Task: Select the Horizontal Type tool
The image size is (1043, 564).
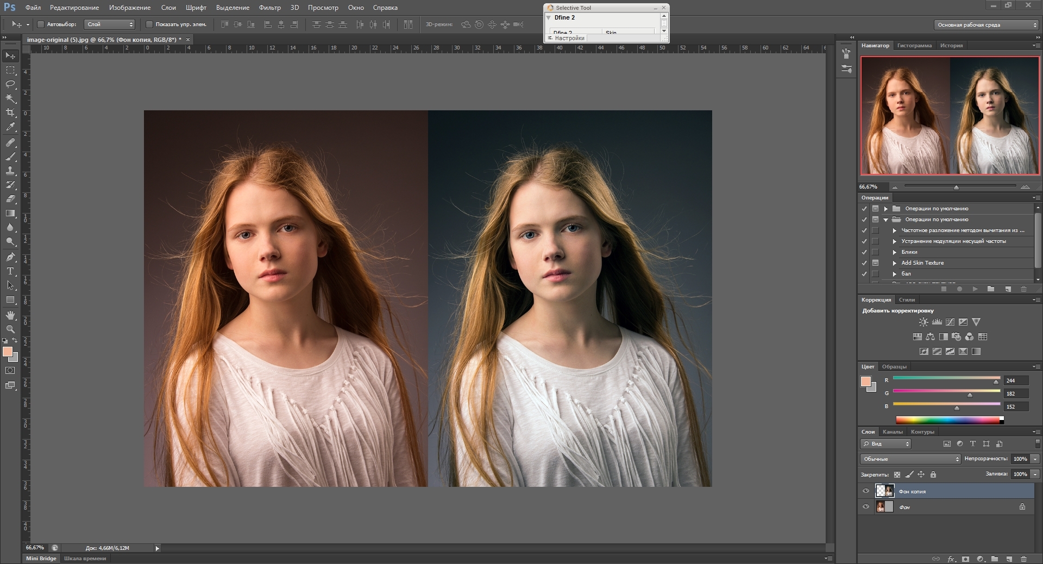Action: 10,271
